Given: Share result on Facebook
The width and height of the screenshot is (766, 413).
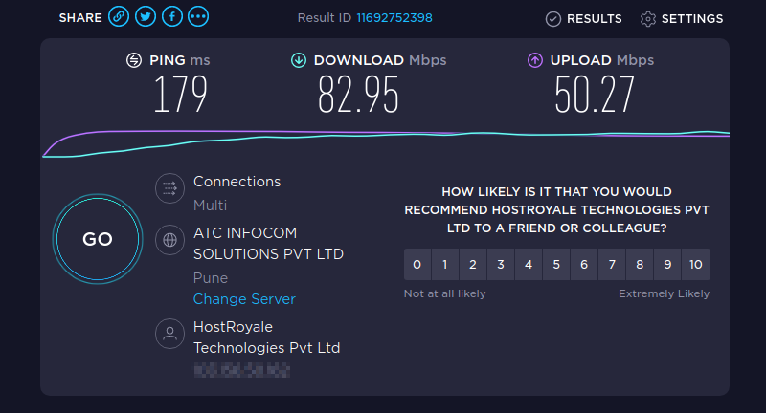Looking at the screenshot, I should coord(172,17).
